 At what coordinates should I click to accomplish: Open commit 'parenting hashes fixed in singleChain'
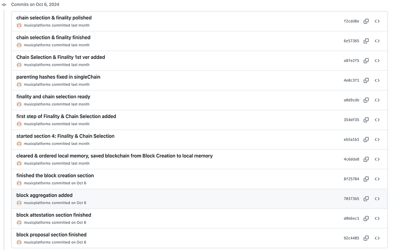tap(58, 77)
